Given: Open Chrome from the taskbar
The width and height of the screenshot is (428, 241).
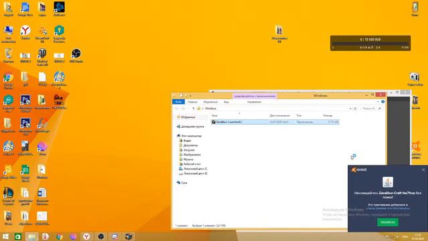Looking at the screenshot, I should [x=60, y=236].
